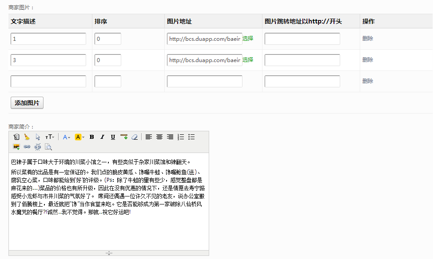Screen dimensions: 433x259
Task: Click the eraser remove-format icon
Action: (135, 137)
